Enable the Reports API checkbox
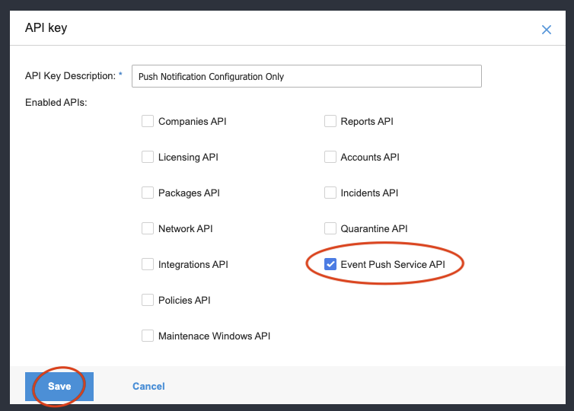This screenshot has height=411, width=574. click(330, 121)
